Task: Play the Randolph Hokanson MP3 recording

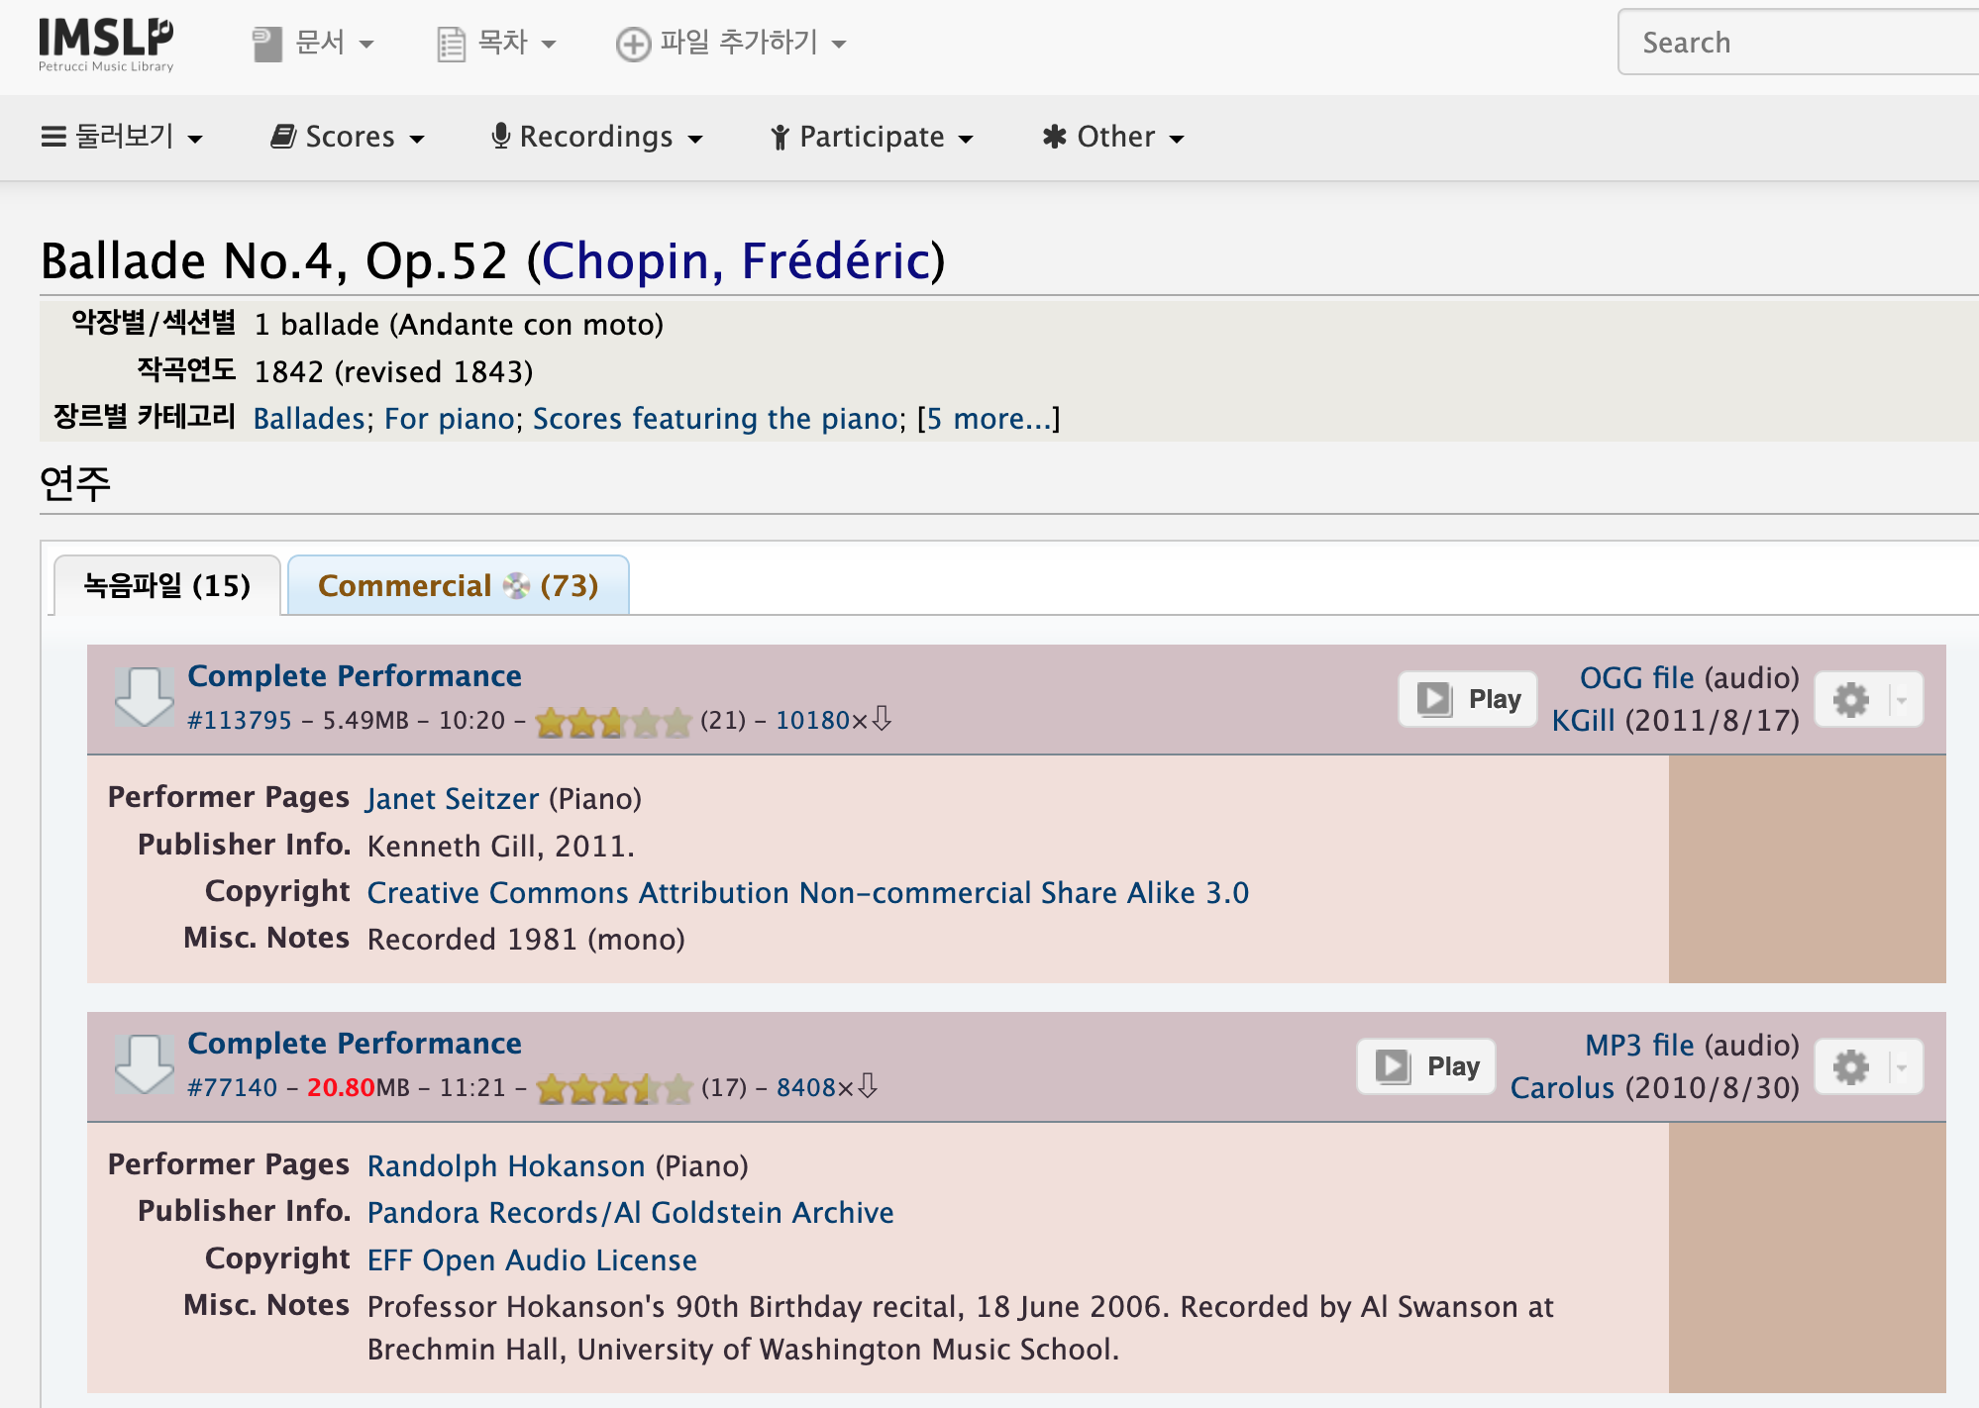Action: [1425, 1066]
